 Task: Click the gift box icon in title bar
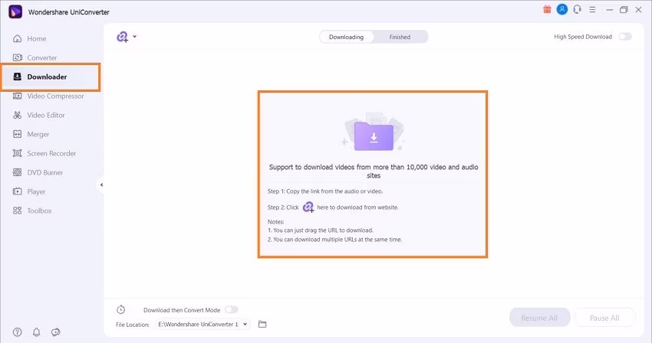pyautogui.click(x=547, y=9)
